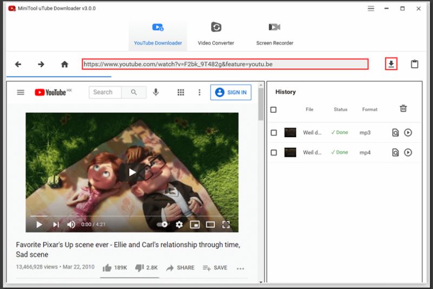Tick the select-all checkbox in History

(x=273, y=110)
